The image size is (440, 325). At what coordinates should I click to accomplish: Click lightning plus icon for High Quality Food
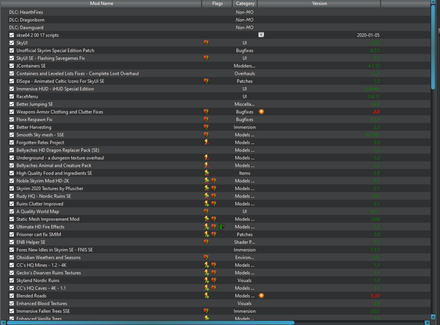206,173
